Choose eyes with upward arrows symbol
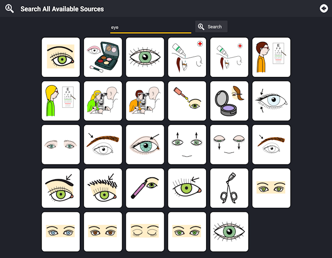 coord(187,145)
